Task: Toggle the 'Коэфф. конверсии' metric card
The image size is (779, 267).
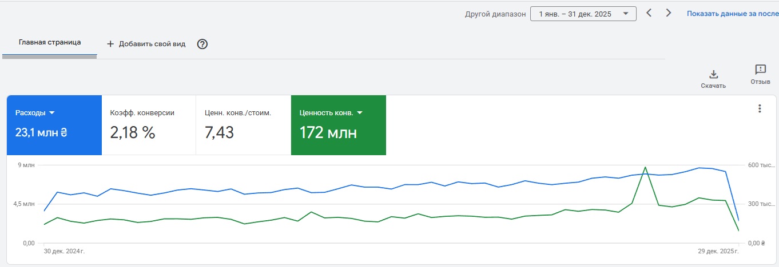Action: (149, 125)
